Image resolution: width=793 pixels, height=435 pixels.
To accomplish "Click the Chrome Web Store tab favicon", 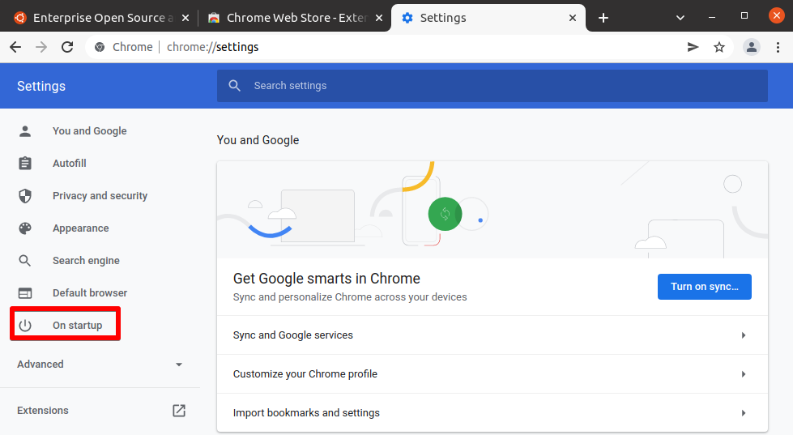I will [x=214, y=18].
